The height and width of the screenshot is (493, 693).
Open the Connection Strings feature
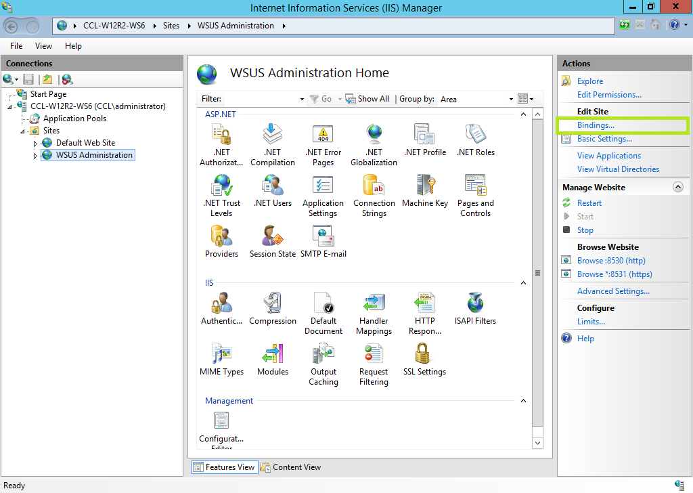tap(374, 196)
